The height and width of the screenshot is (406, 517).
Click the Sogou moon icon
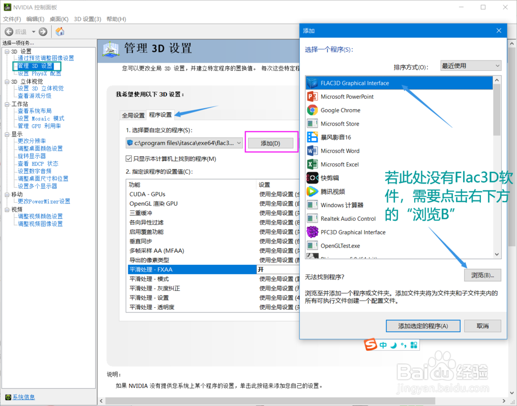[393, 345]
